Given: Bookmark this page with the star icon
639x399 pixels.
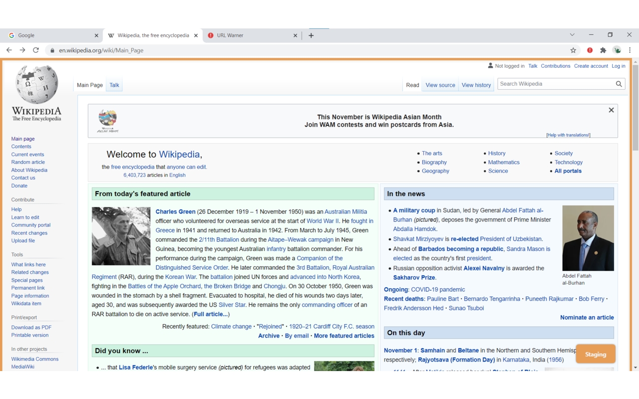Looking at the screenshot, I should pyautogui.click(x=573, y=50).
